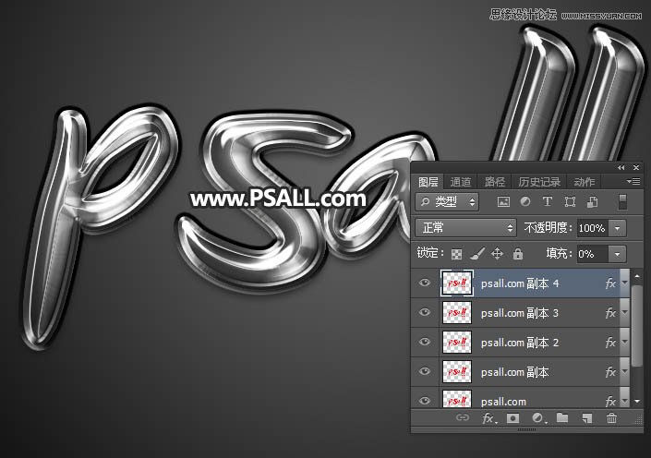
Task: Open the 填充 fill slider arrow
Action: 618,254
